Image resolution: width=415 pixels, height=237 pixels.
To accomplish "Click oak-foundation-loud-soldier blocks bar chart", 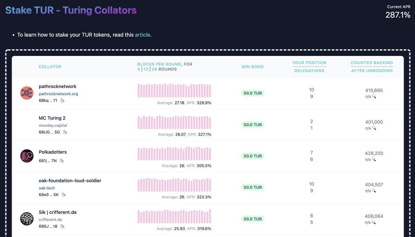I will click(x=174, y=185).
